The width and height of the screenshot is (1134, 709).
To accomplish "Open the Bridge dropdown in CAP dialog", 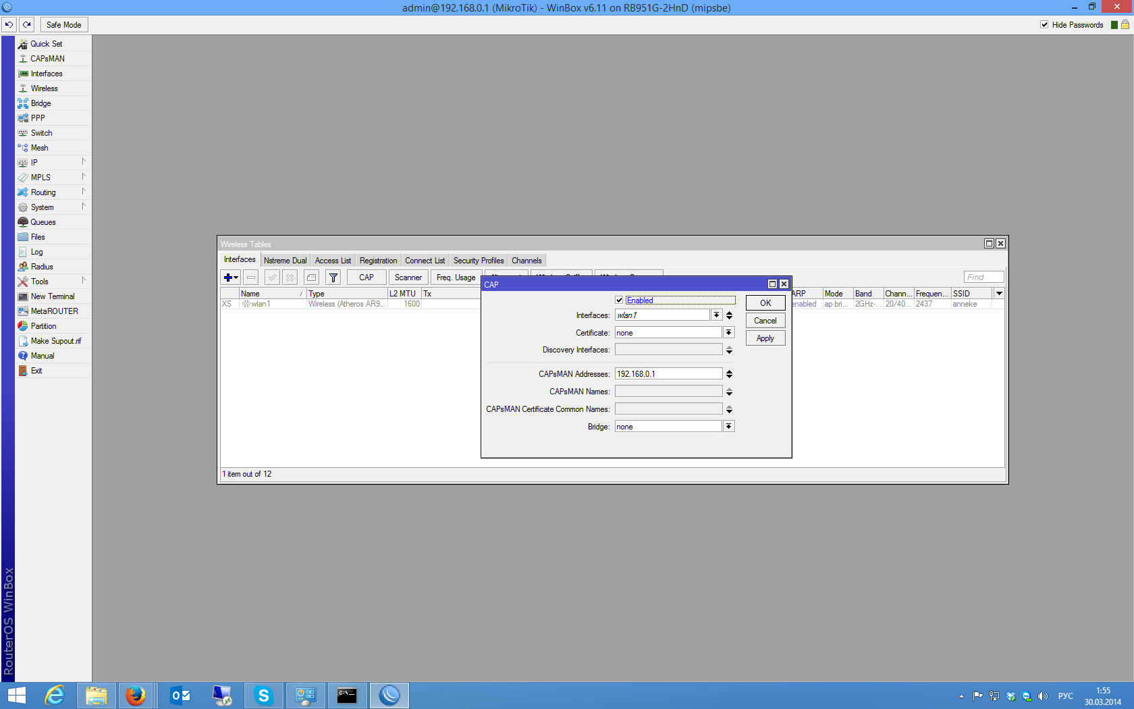I will tap(728, 427).
